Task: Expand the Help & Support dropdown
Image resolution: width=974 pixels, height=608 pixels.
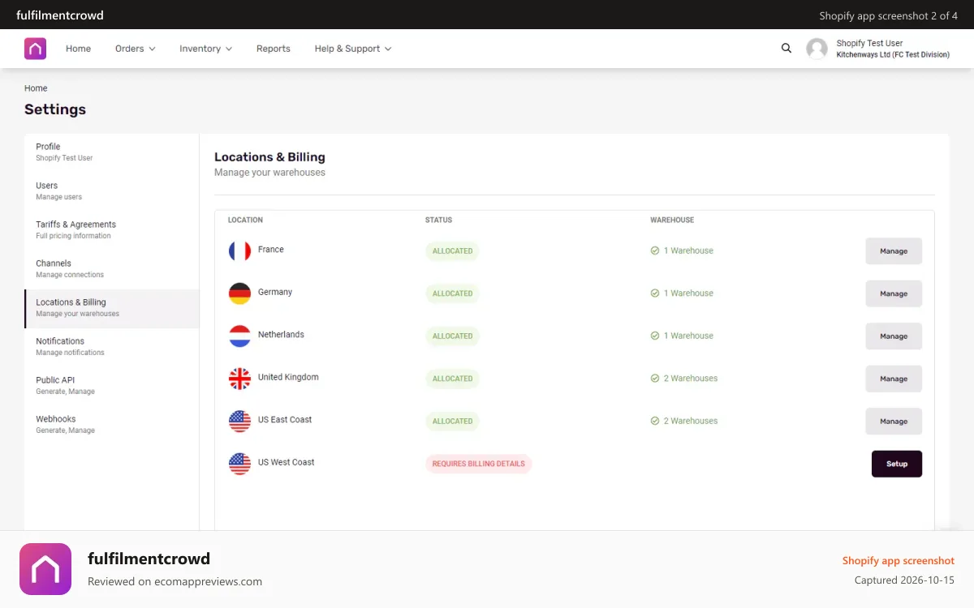Action: pos(353,49)
